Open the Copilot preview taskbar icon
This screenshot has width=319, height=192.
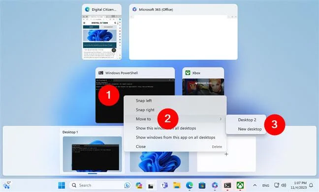coord(139,185)
